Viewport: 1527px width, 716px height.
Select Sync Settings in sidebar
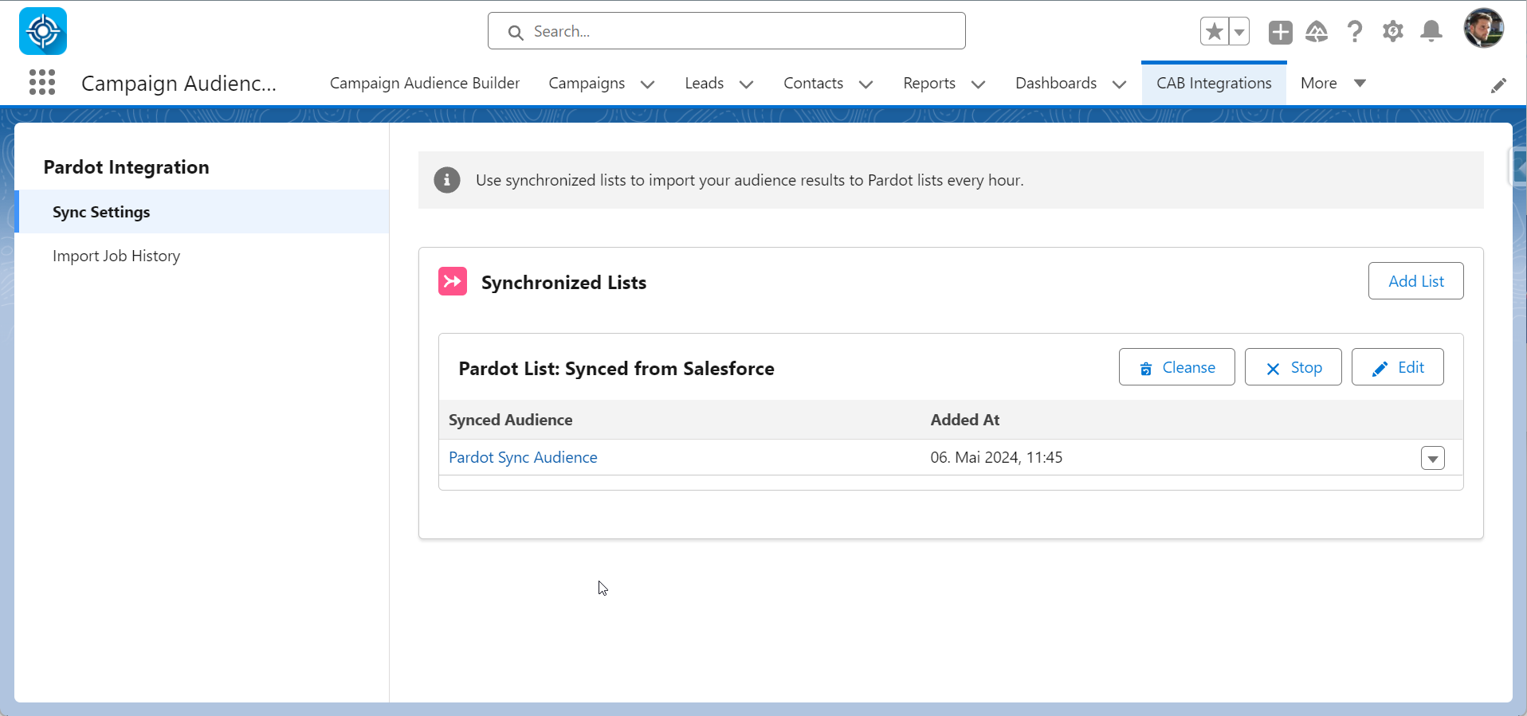coord(202,212)
